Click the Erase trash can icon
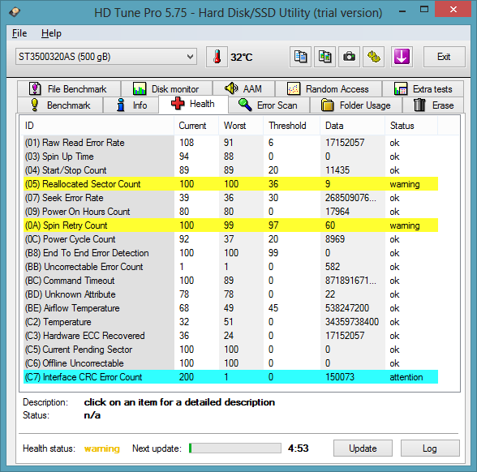 point(419,105)
